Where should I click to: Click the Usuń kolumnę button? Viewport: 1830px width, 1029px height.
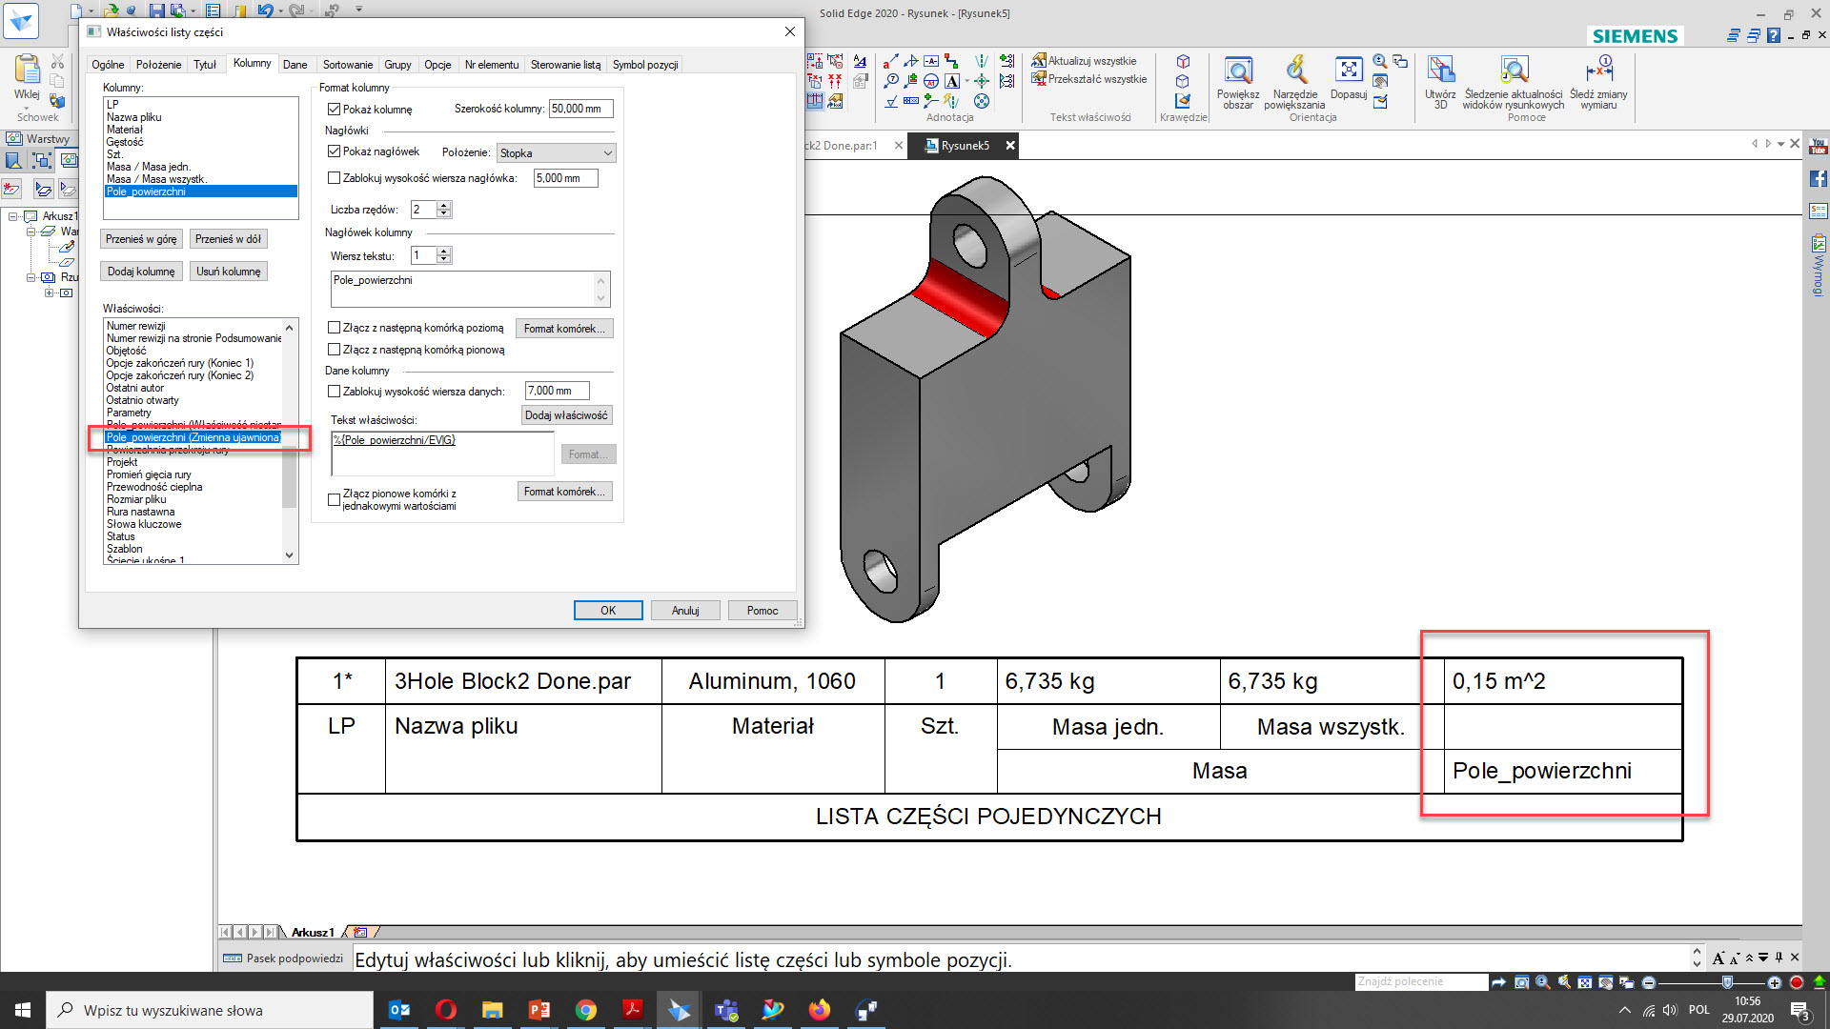[x=228, y=272]
